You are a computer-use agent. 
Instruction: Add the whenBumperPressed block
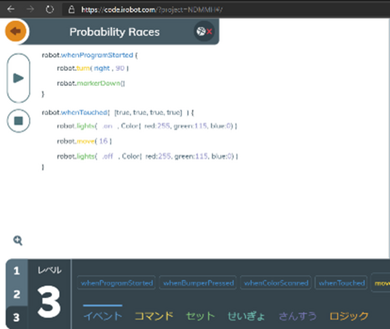coord(198,283)
